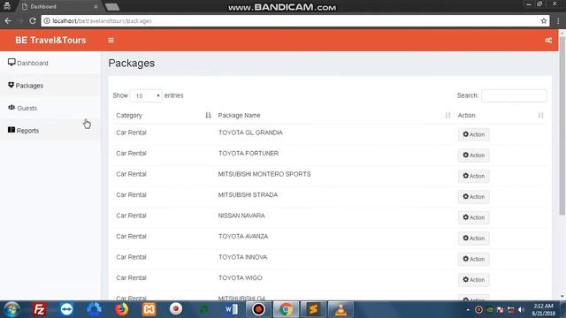566x318 pixels.
Task: Open Action for TOYOTA GL GRANDIA
Action: 474,134
